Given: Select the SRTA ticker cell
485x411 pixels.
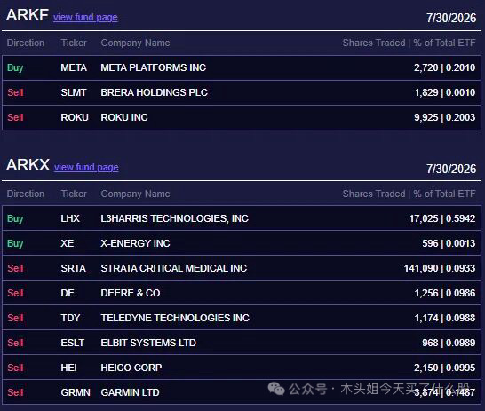Looking at the screenshot, I should tap(74, 268).
